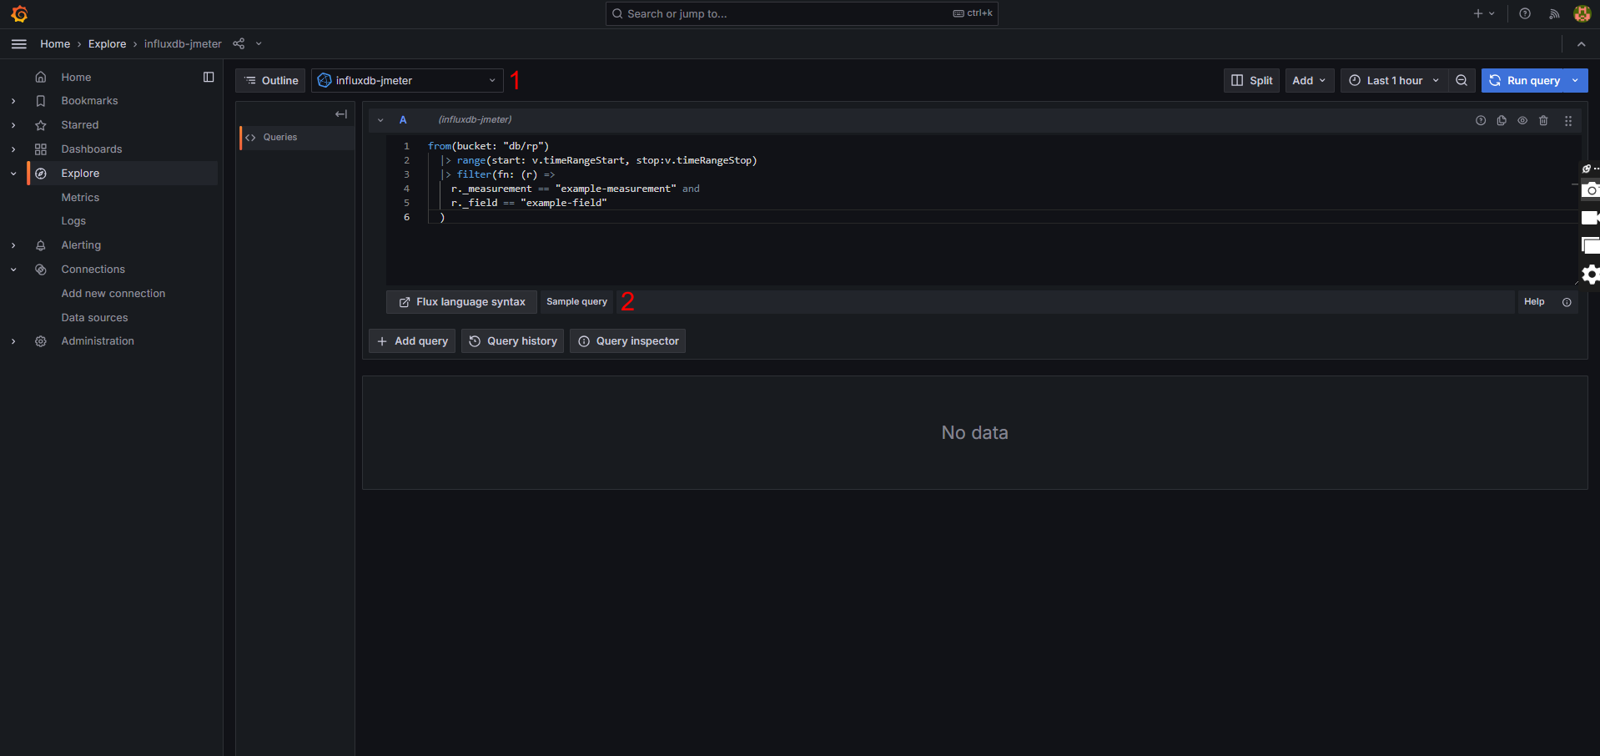Click the Dashboards grid icon
The width and height of the screenshot is (1600, 756).
pyautogui.click(x=41, y=149)
